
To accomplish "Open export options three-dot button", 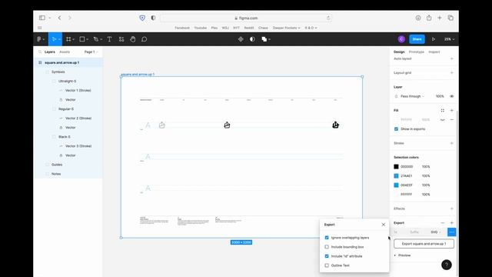I will (x=451, y=232).
